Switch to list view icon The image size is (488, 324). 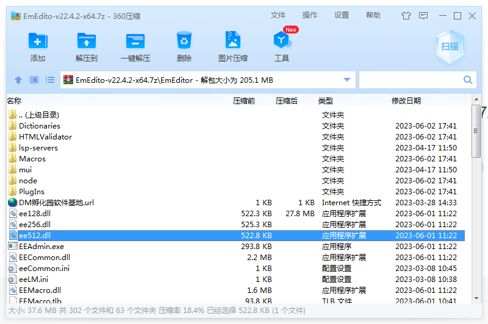pos(50,80)
